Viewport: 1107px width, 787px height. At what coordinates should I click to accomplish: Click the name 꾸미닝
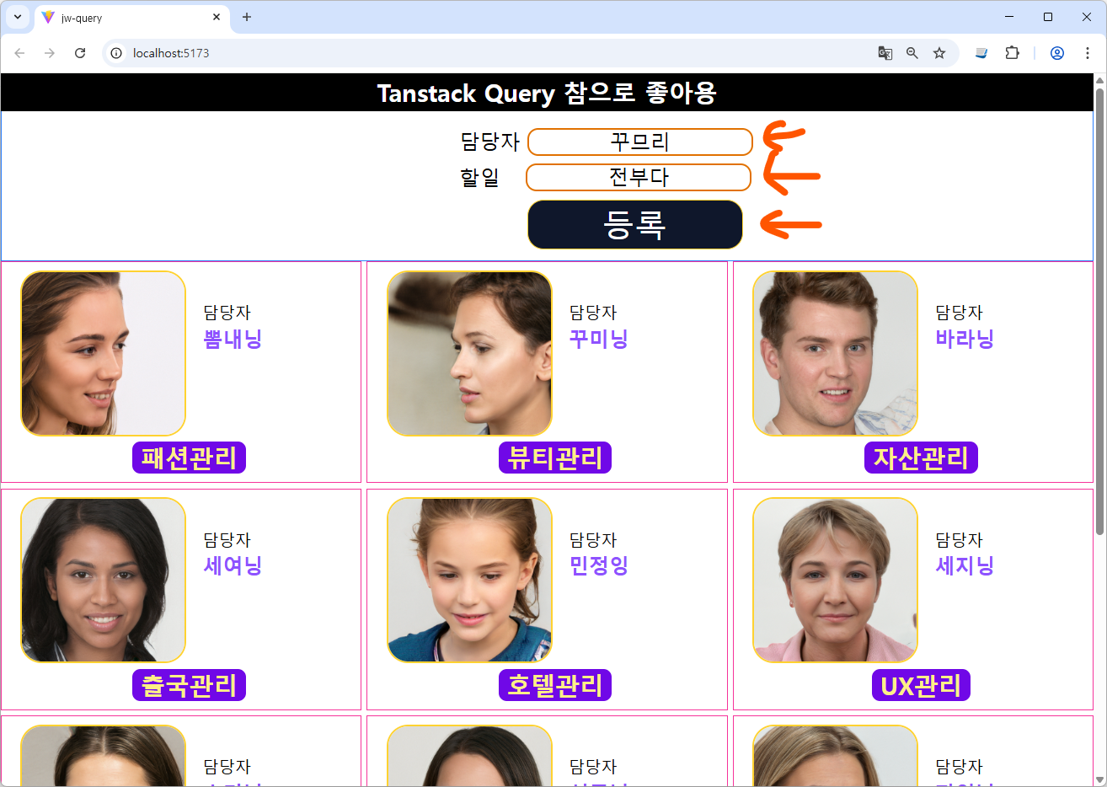599,339
